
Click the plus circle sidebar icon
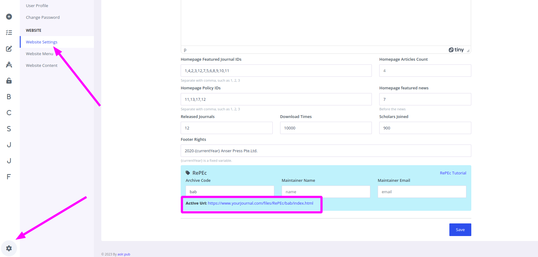pos(9,17)
